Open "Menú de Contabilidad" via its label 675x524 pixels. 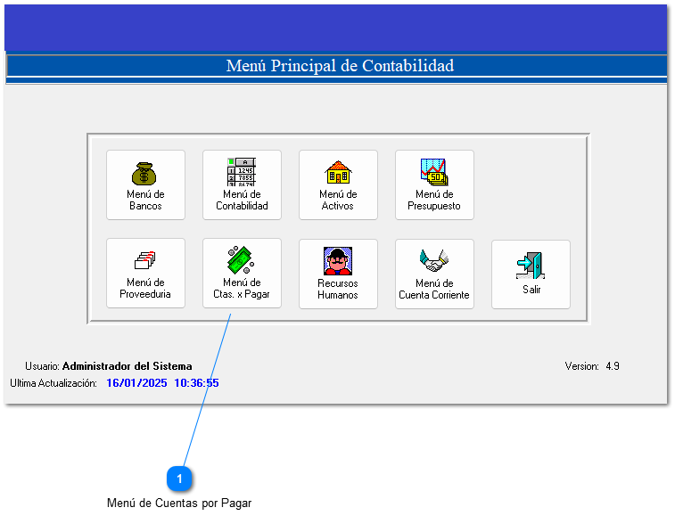click(x=242, y=201)
